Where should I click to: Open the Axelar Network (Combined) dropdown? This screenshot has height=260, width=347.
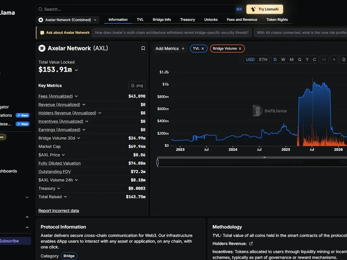point(68,20)
